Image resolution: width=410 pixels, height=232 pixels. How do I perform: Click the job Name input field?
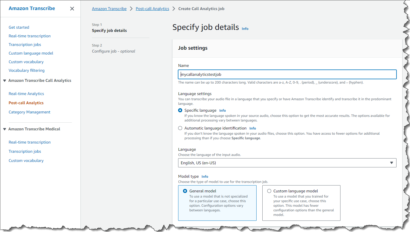(x=287, y=74)
